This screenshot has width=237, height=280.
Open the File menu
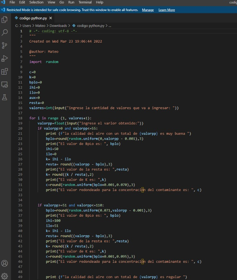(12, 2)
